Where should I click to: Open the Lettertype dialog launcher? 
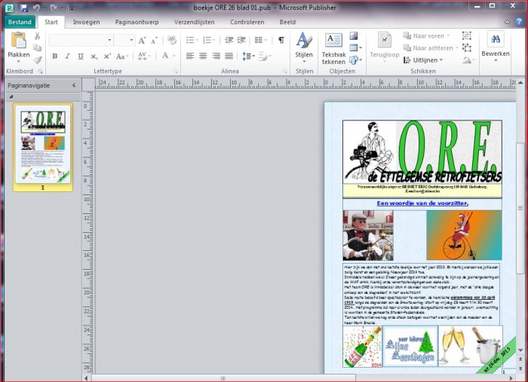pos(176,72)
